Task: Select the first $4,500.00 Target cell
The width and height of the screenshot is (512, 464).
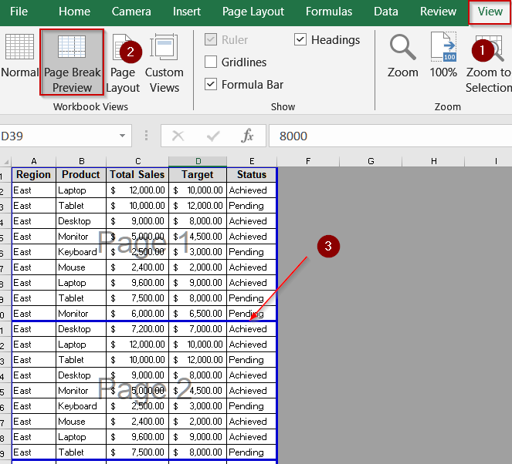Action: tap(198, 237)
